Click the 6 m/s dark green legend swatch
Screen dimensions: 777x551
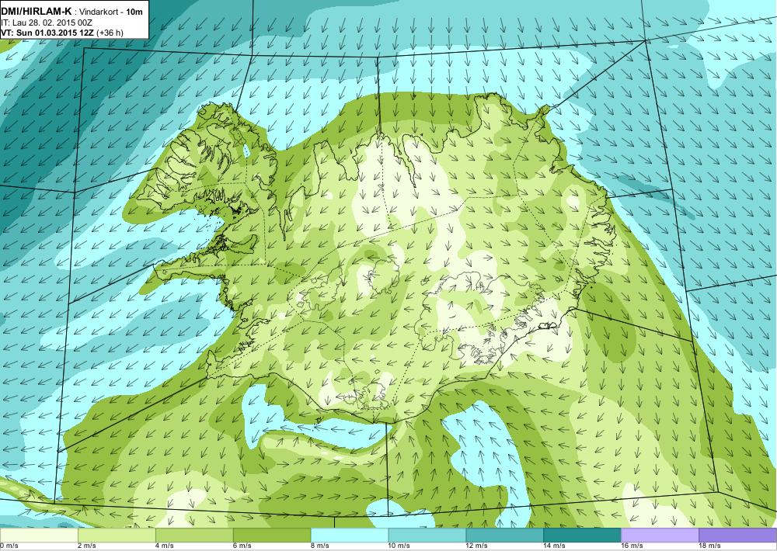[272, 535]
